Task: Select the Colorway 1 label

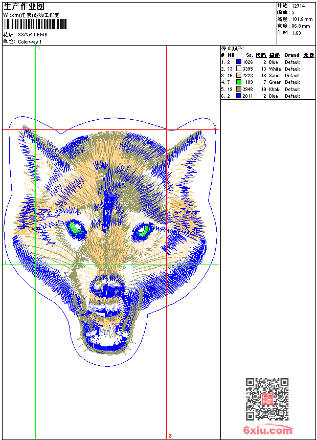Action: [x=30, y=42]
